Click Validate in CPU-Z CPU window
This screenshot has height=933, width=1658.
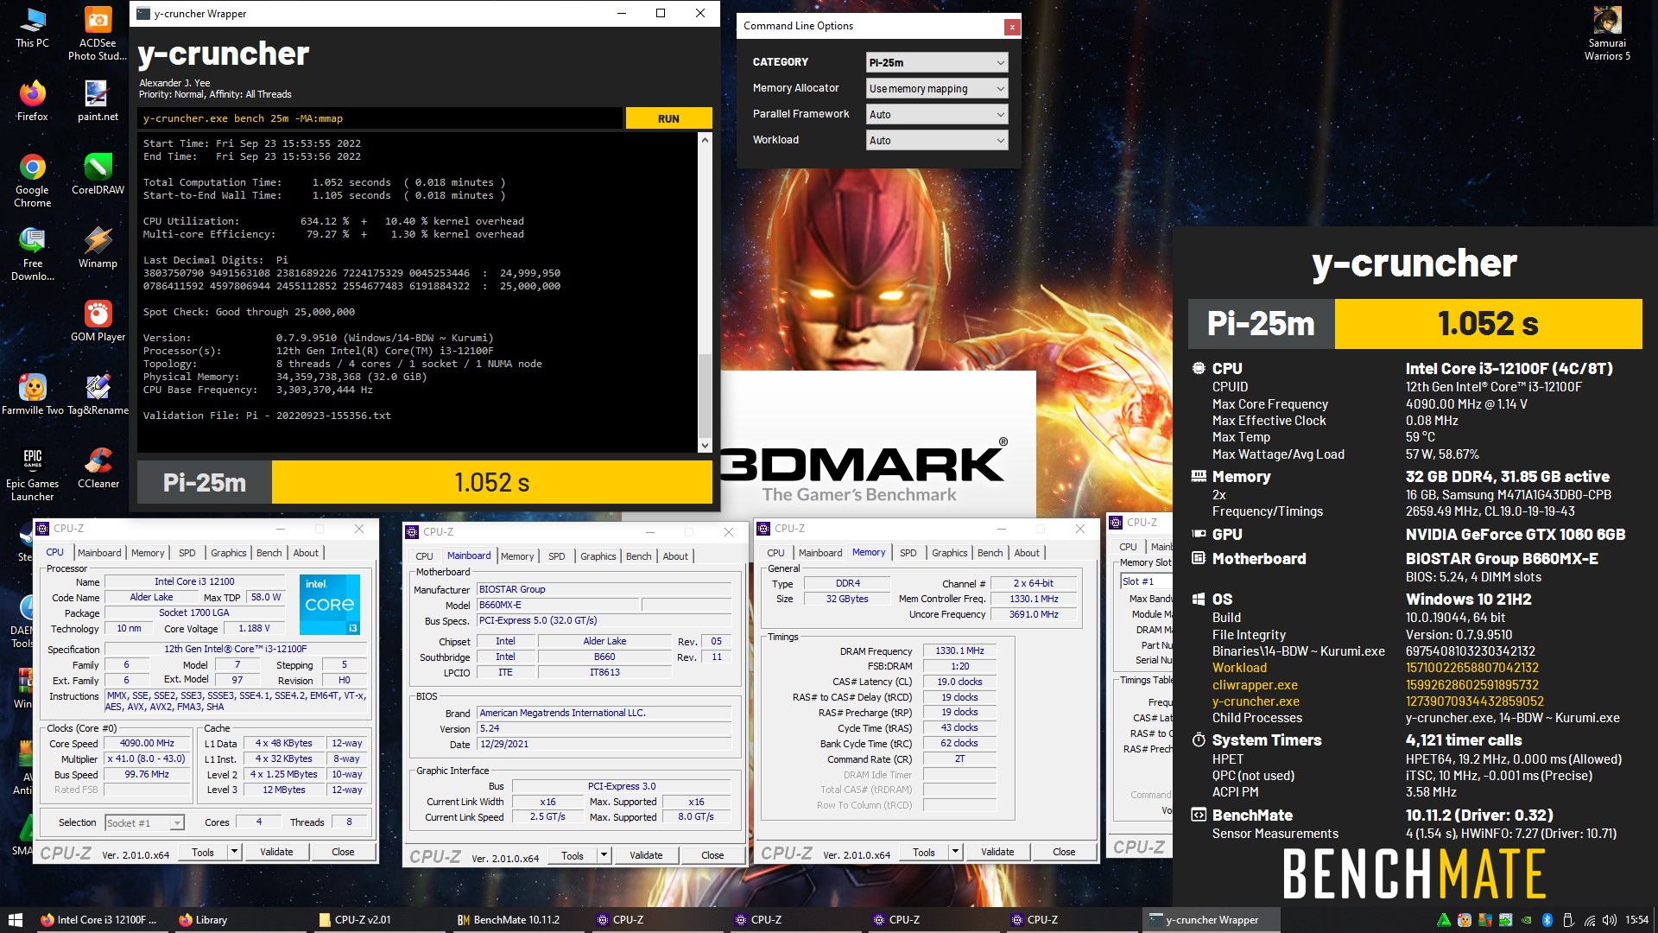click(276, 852)
